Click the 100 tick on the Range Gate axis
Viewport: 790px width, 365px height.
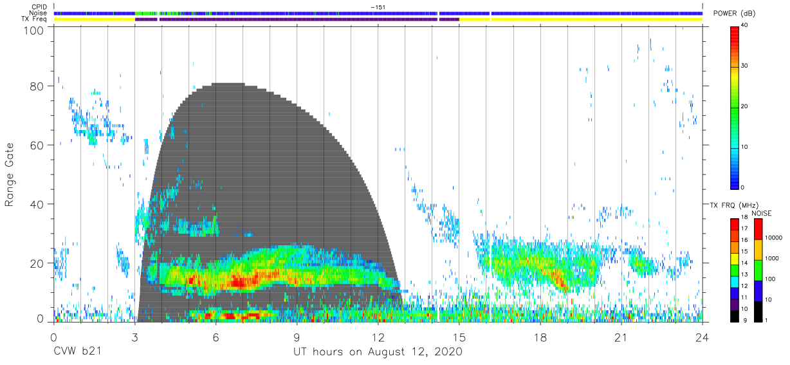click(x=35, y=30)
